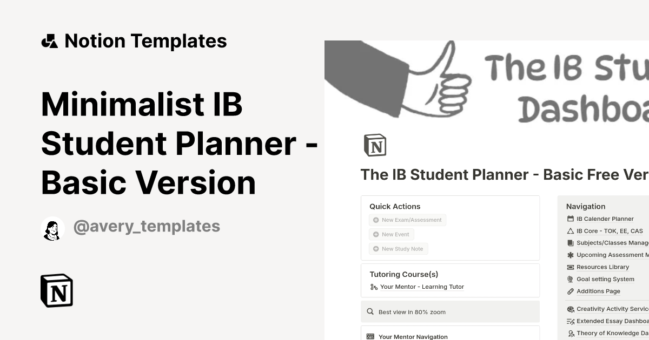649x340 pixels.
Task: Open the @avery_templates profile link
Action: click(147, 226)
